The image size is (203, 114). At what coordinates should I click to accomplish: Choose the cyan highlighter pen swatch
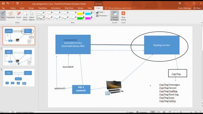pyautogui.click(x=89, y=13)
